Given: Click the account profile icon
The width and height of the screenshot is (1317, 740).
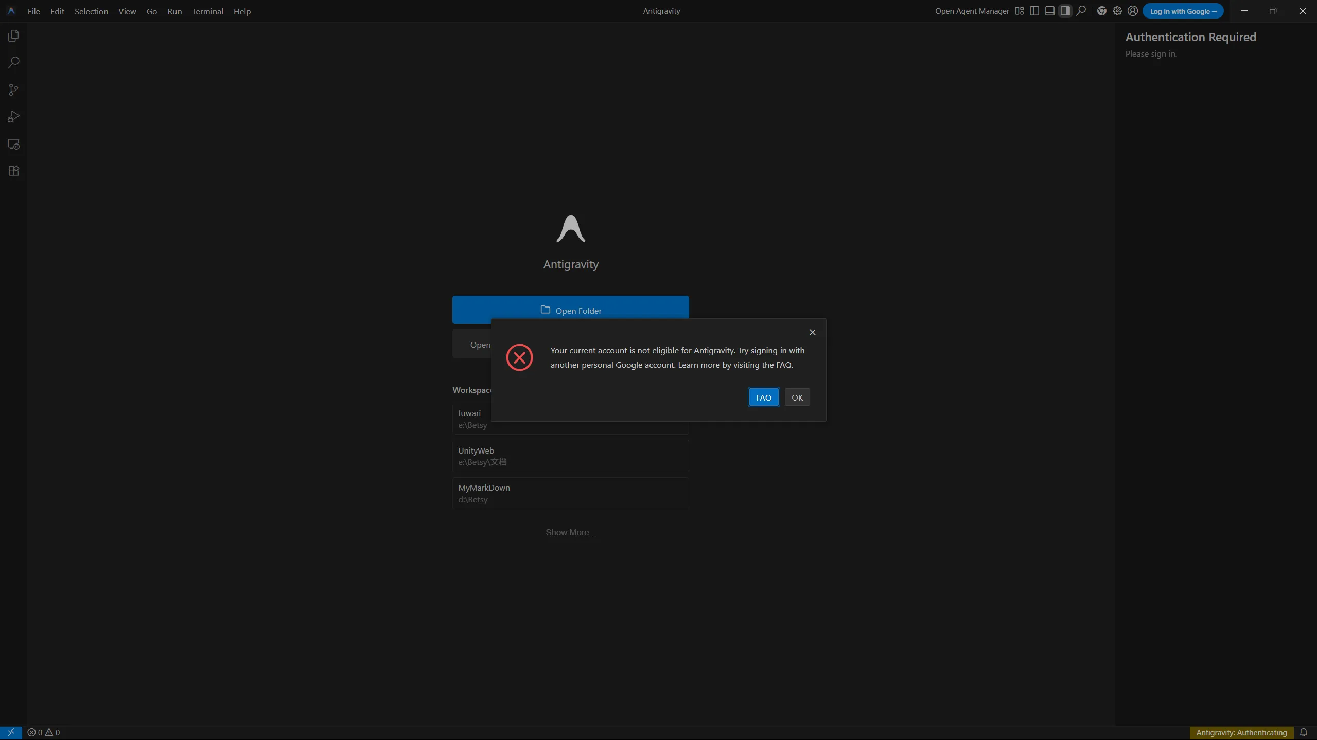Looking at the screenshot, I should point(1132,11).
